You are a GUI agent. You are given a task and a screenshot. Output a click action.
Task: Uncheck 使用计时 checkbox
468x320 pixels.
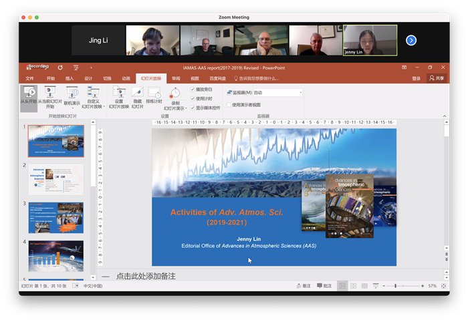193,98
